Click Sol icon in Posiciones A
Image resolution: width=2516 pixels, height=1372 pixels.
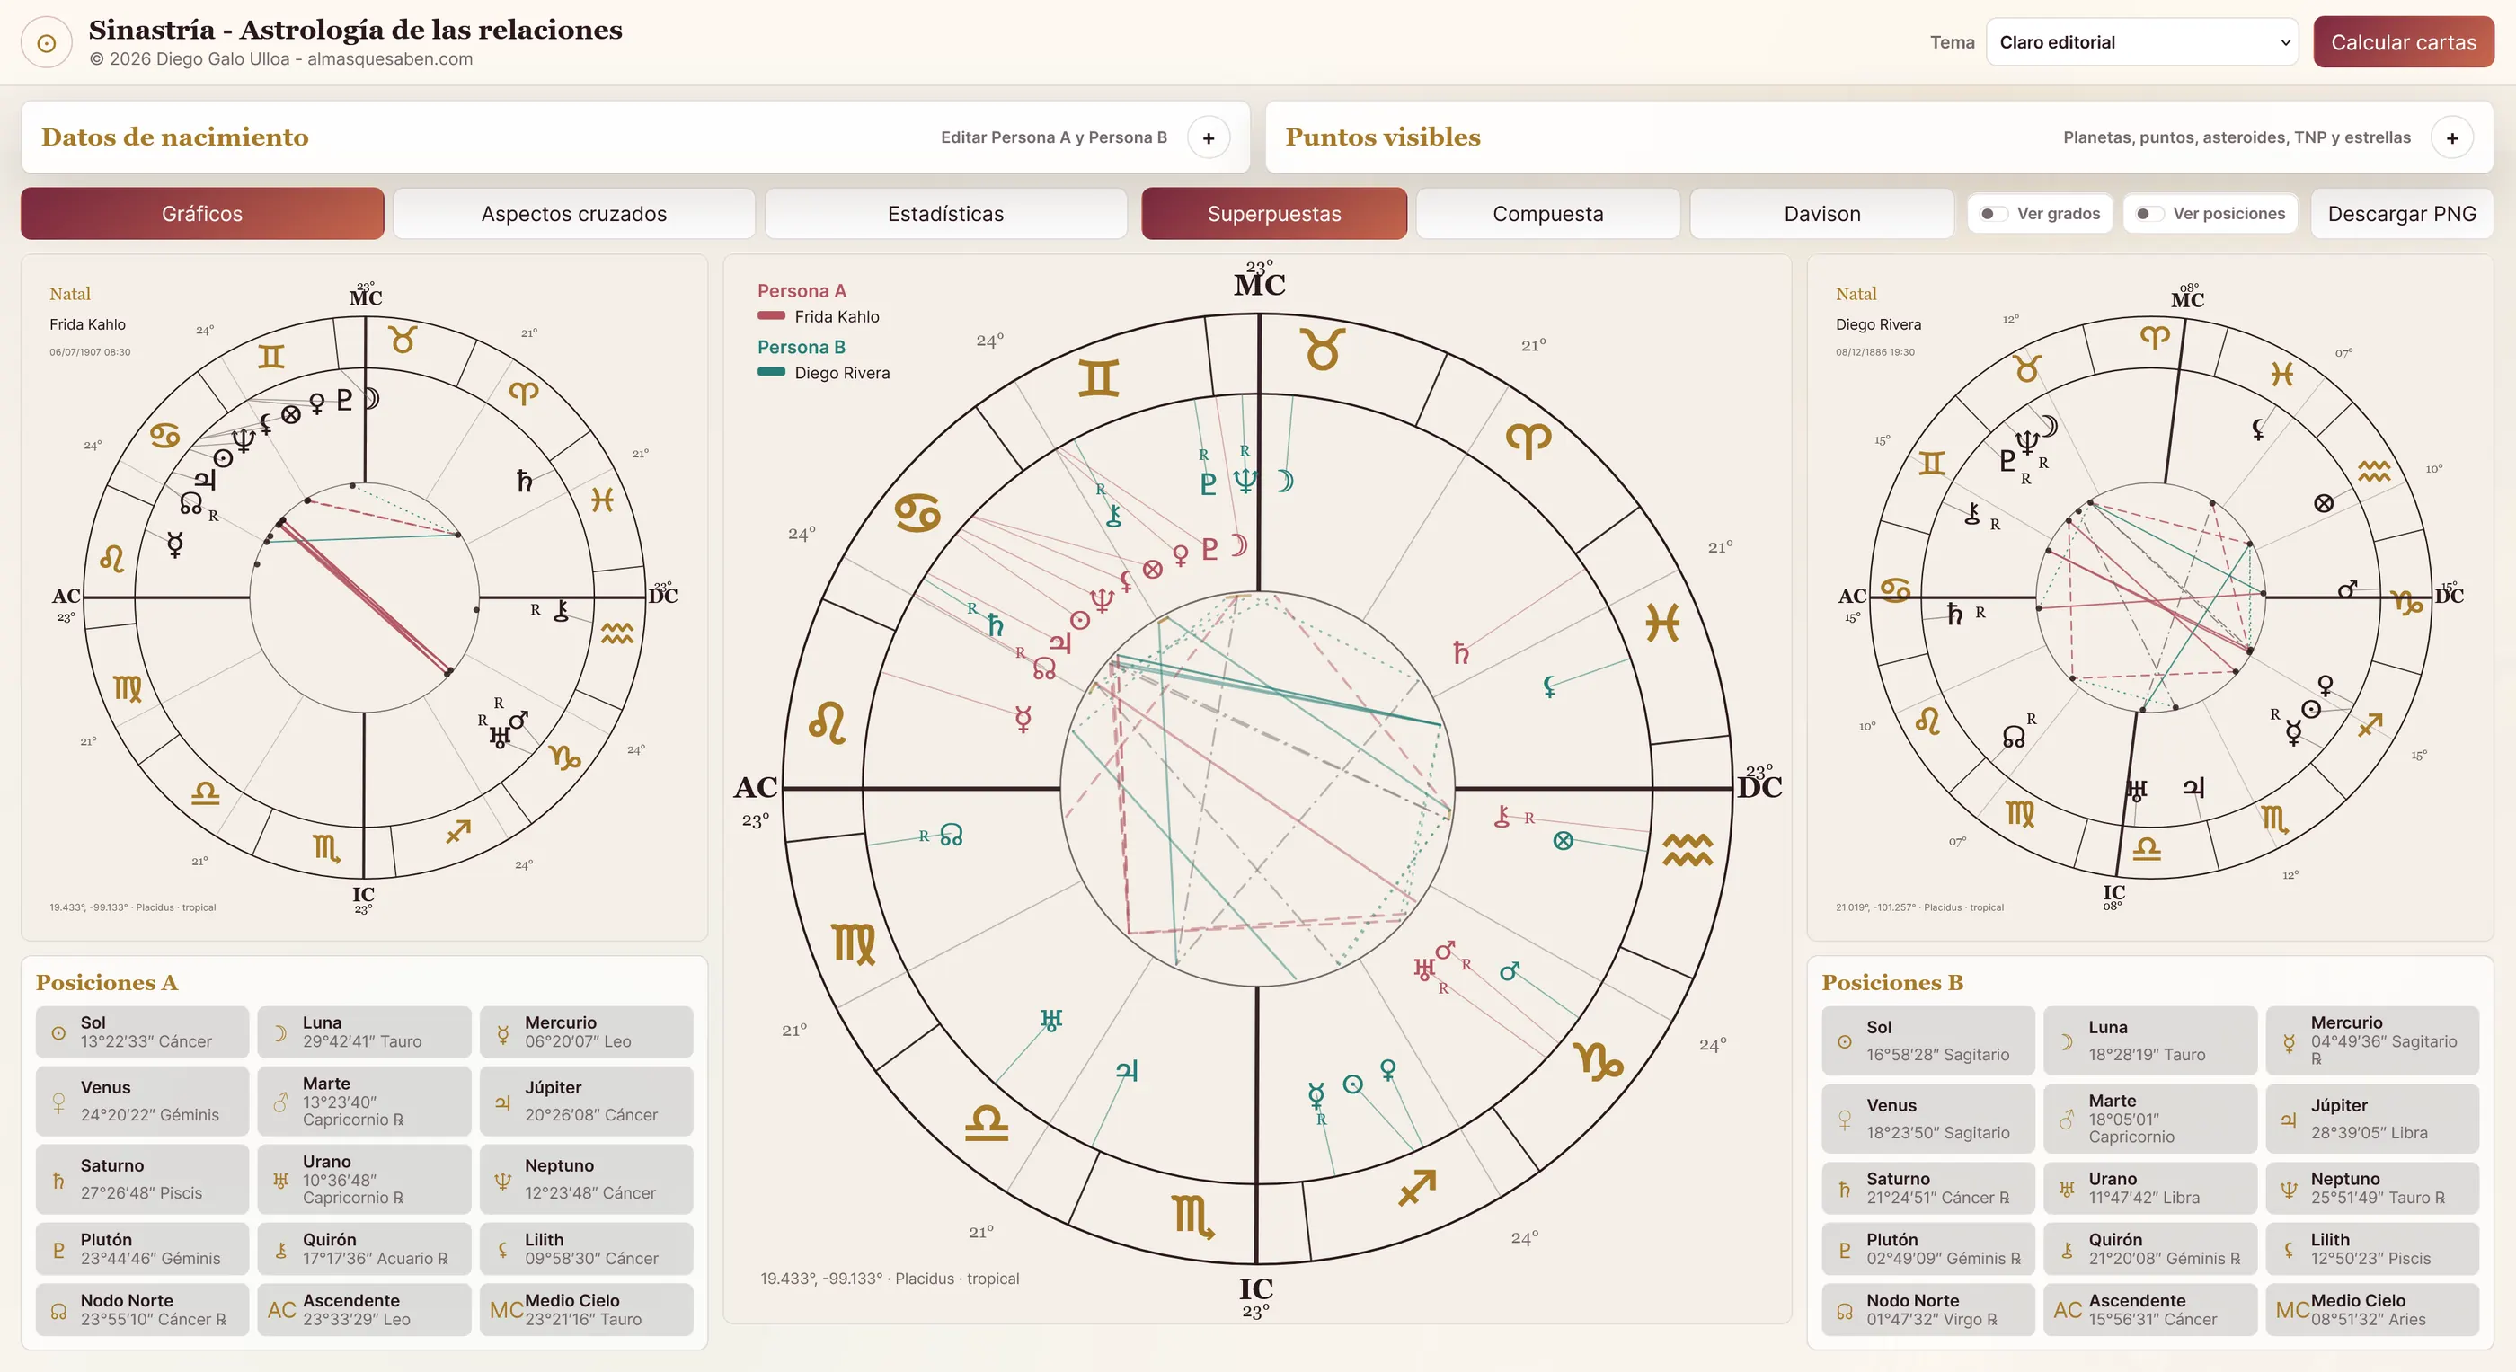click(58, 1033)
